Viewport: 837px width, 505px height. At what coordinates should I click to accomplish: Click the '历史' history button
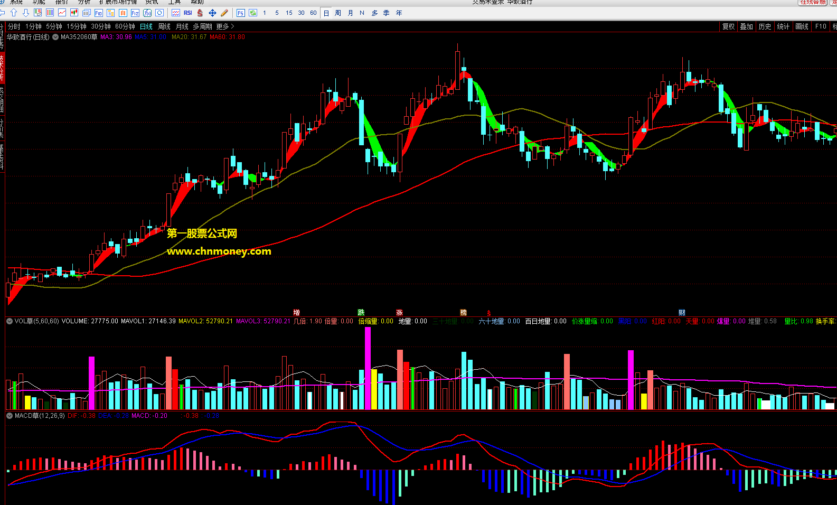pyautogui.click(x=765, y=26)
